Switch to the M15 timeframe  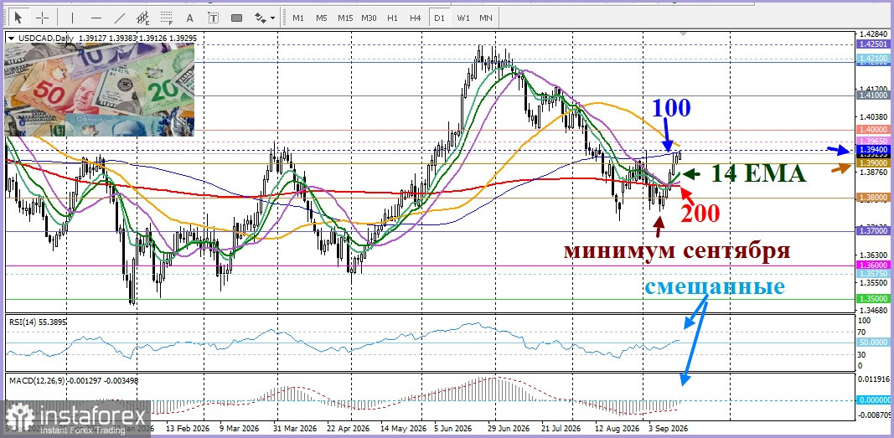(345, 18)
